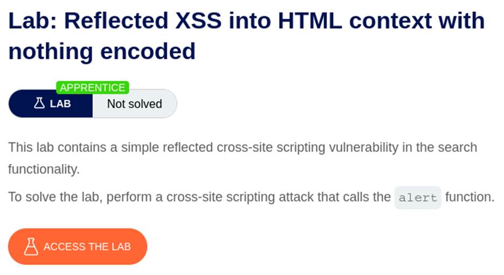Click the word function after alert
Screen dimensions: 504x275
[470, 197]
